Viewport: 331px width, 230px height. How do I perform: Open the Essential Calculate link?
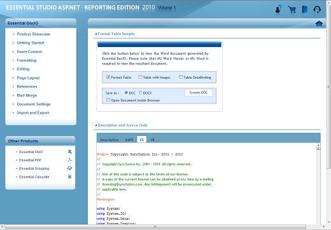[x=34, y=177]
